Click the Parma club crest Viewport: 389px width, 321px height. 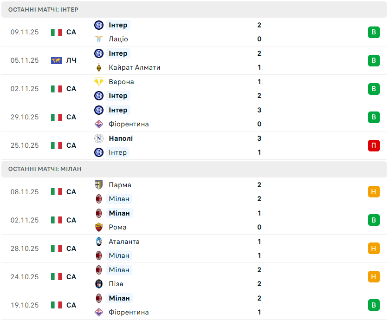(98, 185)
